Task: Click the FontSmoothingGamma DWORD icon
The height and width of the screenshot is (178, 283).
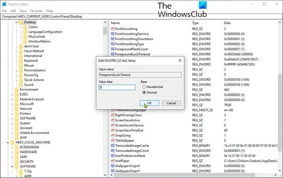Action: 113,34
